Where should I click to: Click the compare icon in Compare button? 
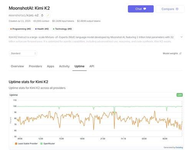click(177, 9)
